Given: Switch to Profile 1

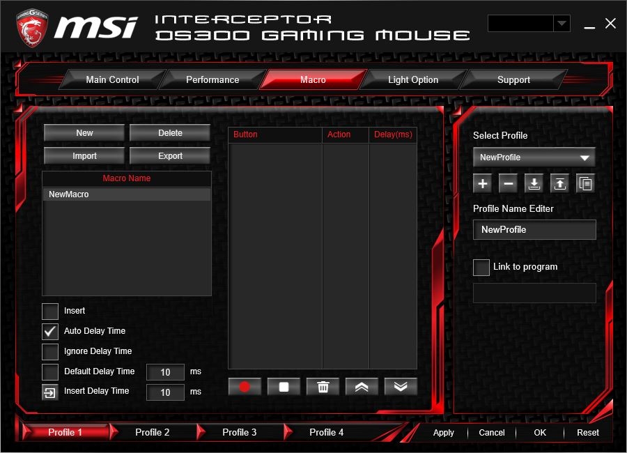Looking at the screenshot, I should pyautogui.click(x=65, y=432).
